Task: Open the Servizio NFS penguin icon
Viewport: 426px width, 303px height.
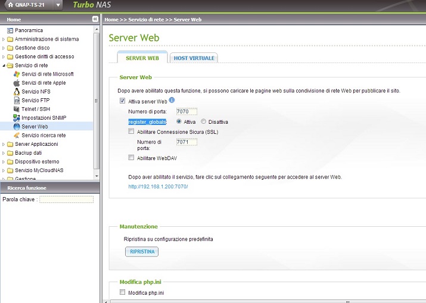Action: tap(17, 92)
